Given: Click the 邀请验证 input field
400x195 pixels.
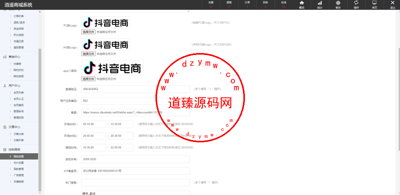Looking at the screenshot, I should pos(136,89).
